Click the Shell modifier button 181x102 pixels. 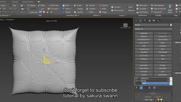click(144, 46)
